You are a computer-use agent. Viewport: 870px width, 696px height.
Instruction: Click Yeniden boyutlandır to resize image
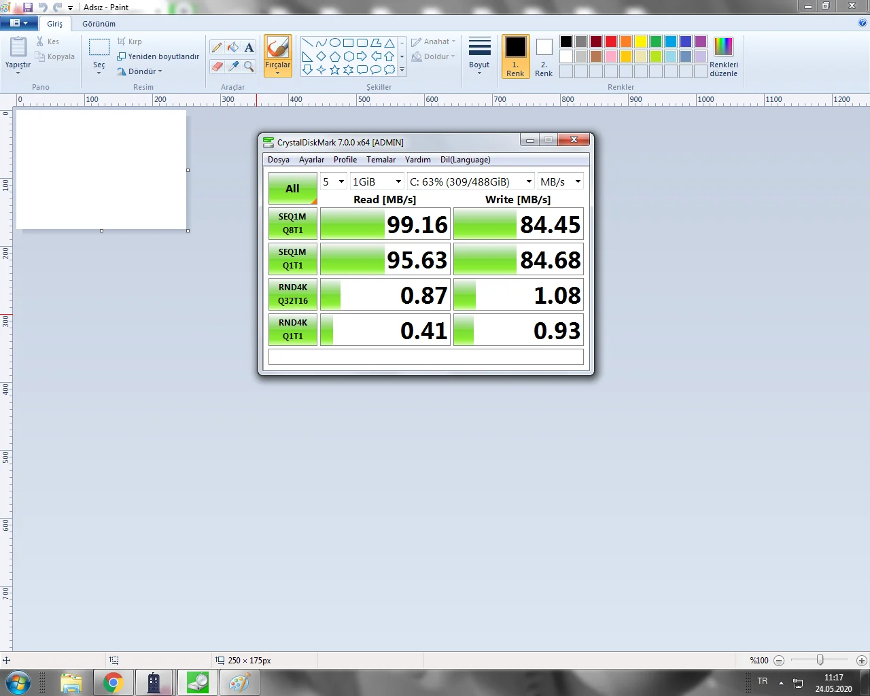click(158, 56)
